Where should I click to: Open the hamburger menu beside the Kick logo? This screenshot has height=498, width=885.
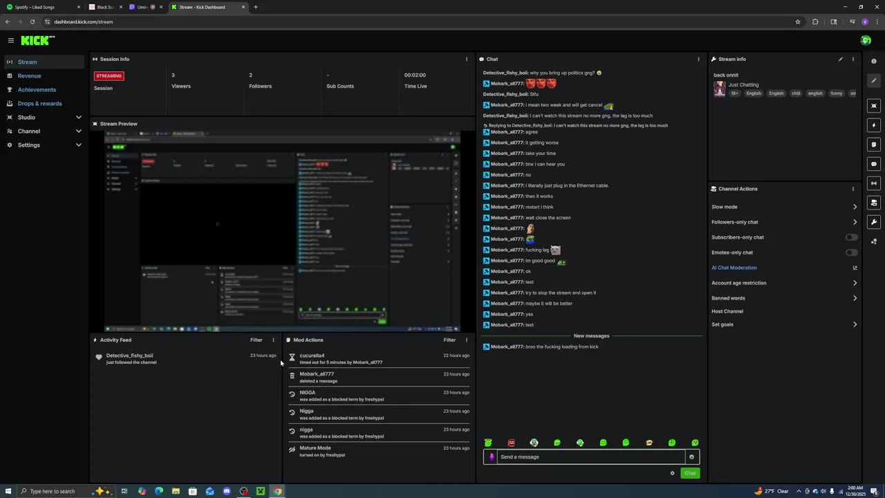[x=11, y=41]
